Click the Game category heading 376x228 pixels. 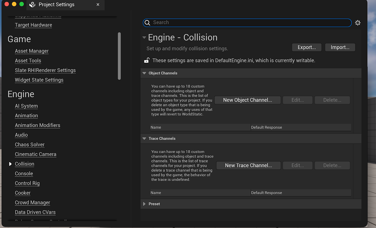pyautogui.click(x=19, y=39)
